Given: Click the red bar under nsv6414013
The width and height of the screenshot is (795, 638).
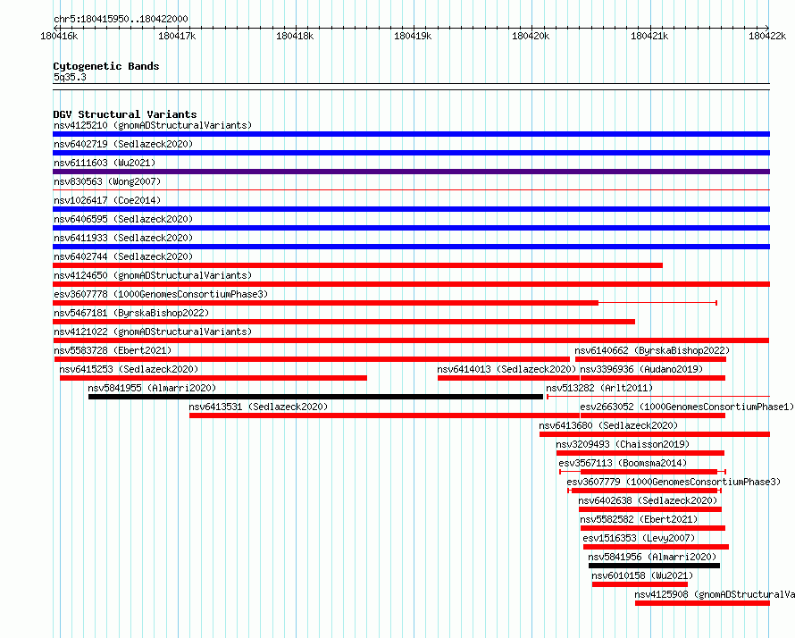Looking at the screenshot, I should click(x=508, y=378).
